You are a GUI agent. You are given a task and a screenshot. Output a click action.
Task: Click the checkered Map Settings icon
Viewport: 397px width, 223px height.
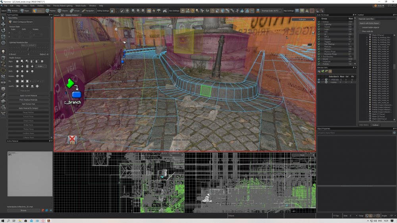click(312, 11)
